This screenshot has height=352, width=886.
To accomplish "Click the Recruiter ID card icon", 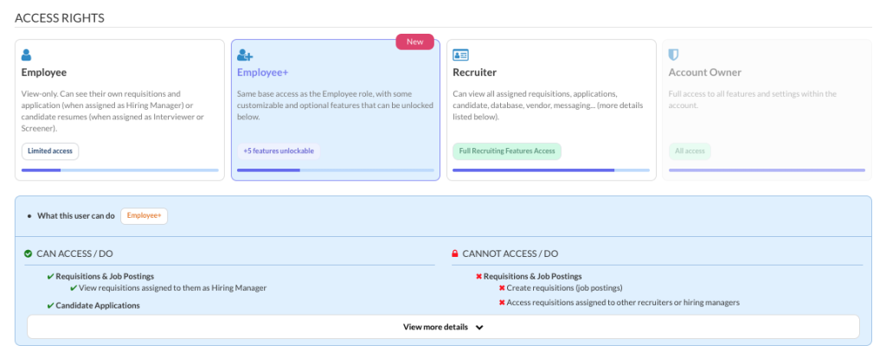I will click(x=460, y=54).
